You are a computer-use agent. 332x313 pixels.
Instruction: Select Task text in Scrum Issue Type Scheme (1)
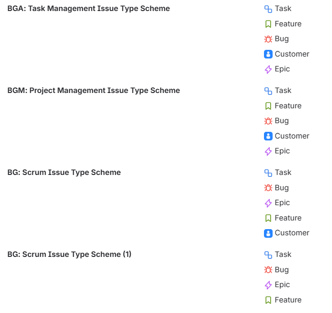pyautogui.click(x=283, y=255)
